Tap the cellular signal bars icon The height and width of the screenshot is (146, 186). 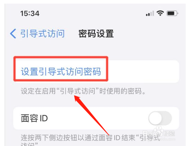[x=150, y=13]
